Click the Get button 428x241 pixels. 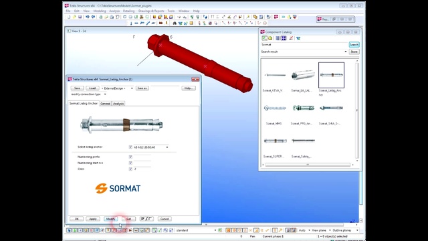128,219
